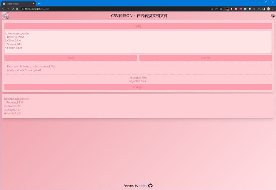Screen dimensions: 276x190
Task: Click the site logo avatar image
Action: [5, 16]
